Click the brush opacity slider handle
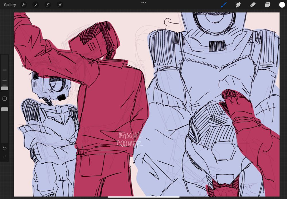 [5, 109]
